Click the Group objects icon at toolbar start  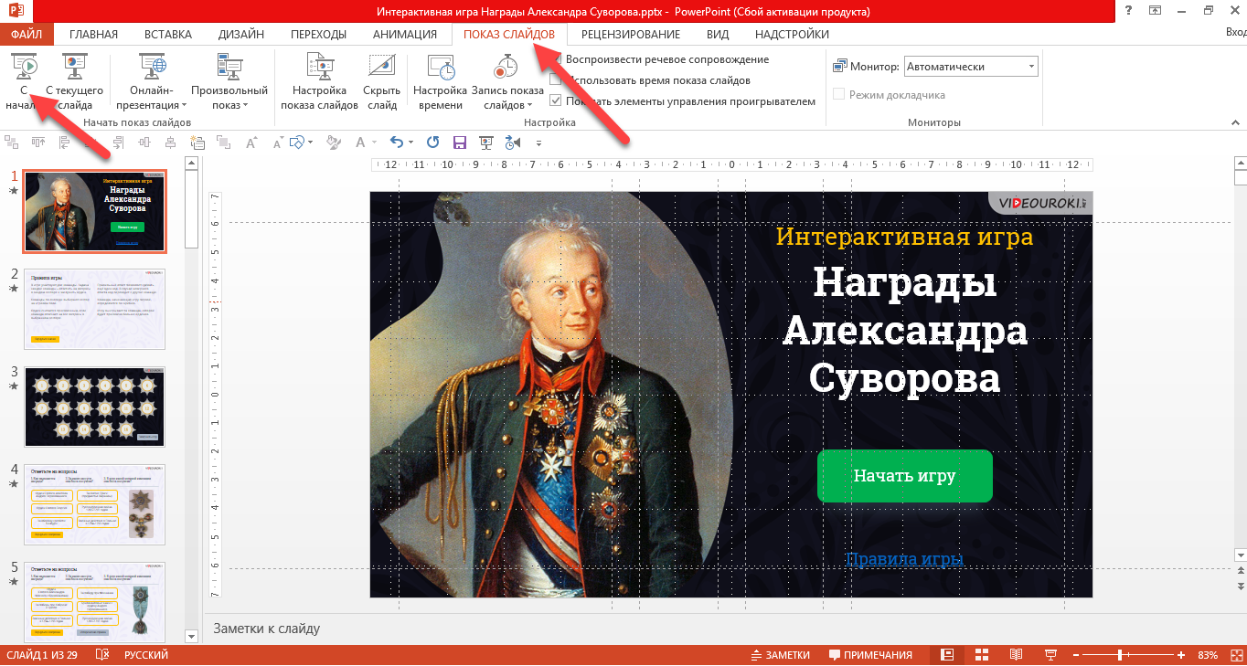coord(12,143)
